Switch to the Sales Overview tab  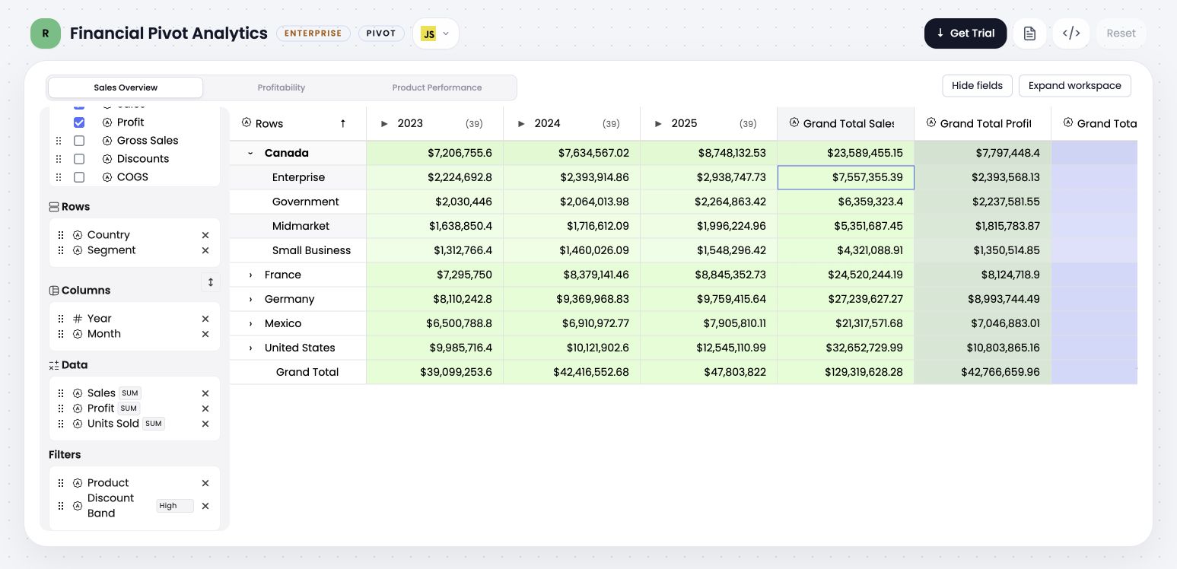pos(126,87)
